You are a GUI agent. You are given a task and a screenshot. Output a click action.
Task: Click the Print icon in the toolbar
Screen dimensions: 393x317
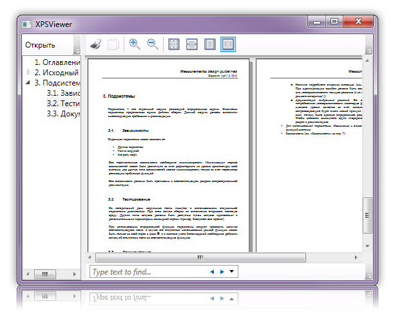coord(95,44)
